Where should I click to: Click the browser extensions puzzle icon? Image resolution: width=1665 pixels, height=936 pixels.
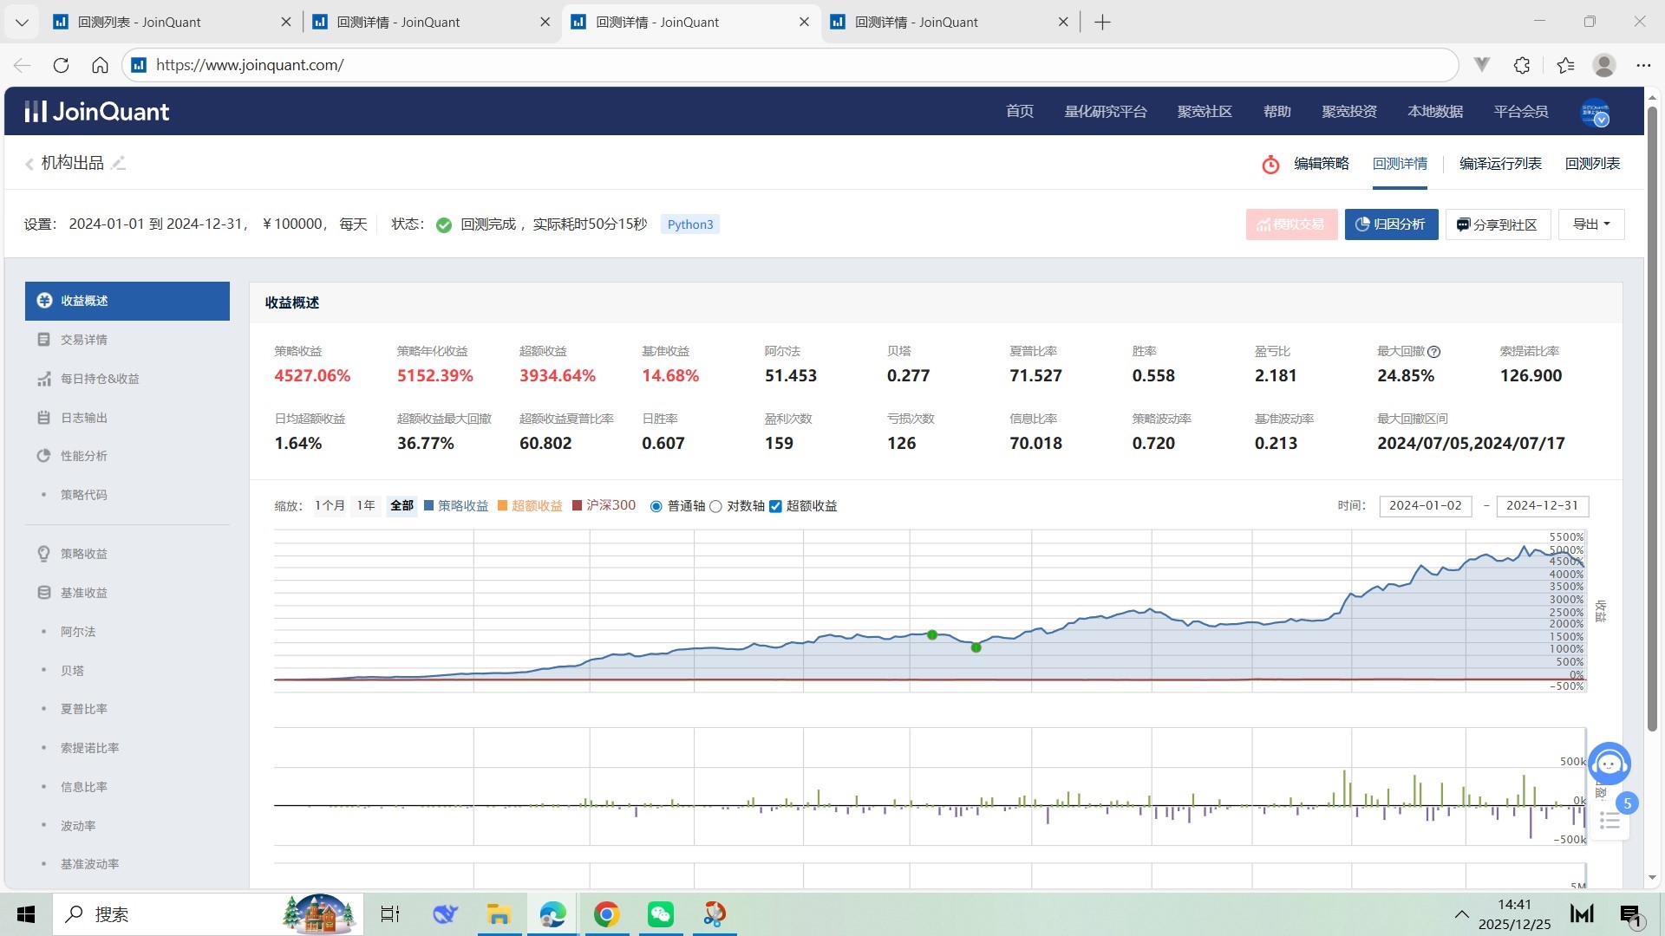[1522, 65]
